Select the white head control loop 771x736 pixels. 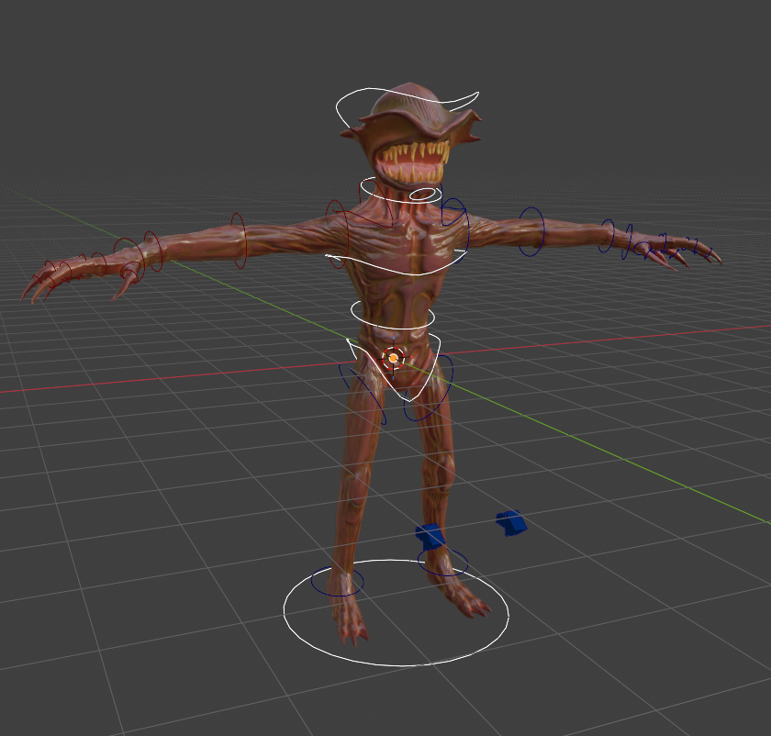pyautogui.click(x=408, y=106)
